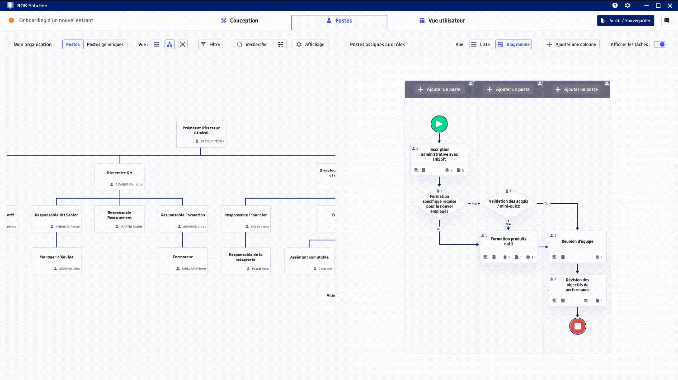This screenshot has width=678, height=380.
Task: Select Liste view in the right panel
Action: [480, 44]
